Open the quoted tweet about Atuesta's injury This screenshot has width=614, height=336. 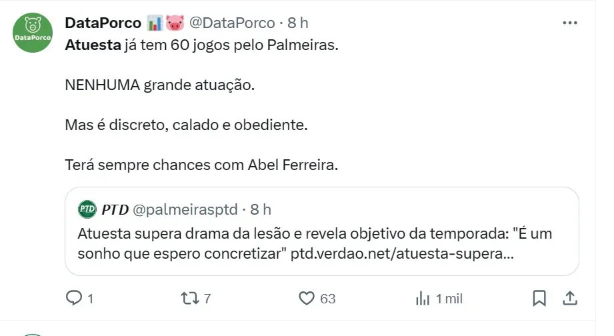[321, 245]
